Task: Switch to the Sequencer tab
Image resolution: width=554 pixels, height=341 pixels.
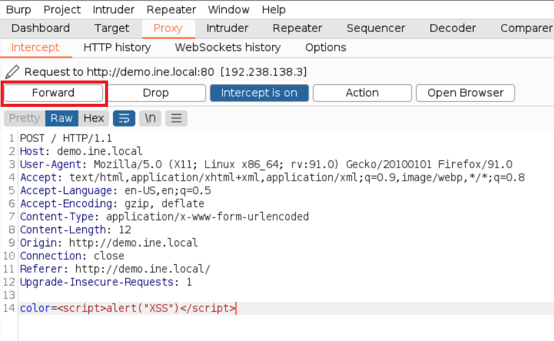Action: pyautogui.click(x=375, y=28)
